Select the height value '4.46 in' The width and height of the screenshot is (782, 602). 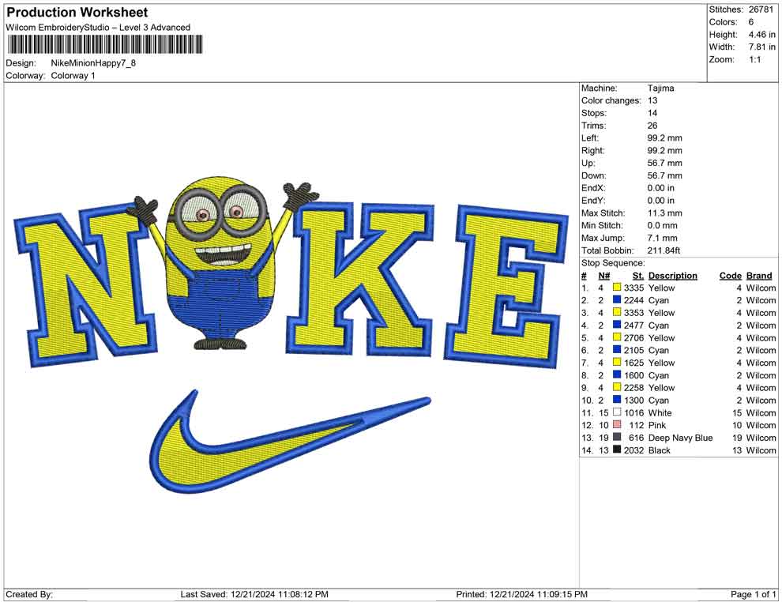tap(761, 35)
